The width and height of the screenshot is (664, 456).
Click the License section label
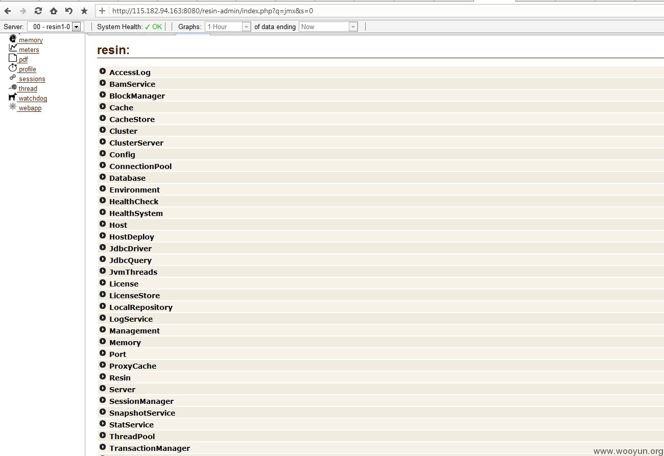[x=124, y=284]
